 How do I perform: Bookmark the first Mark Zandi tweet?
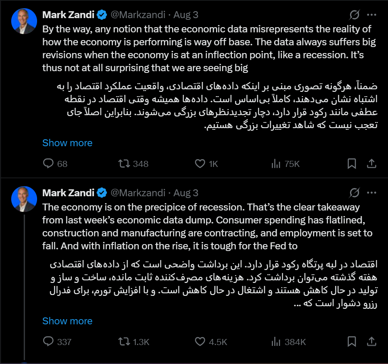tap(352, 164)
